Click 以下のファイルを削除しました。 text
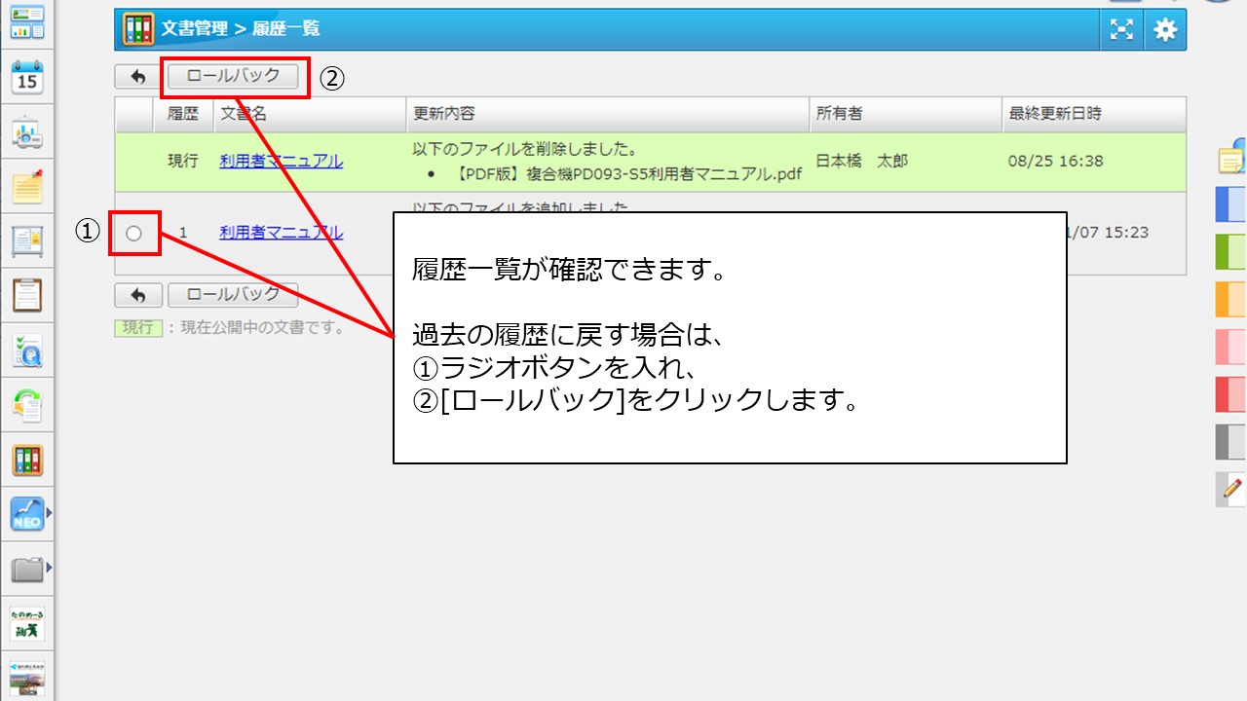1247x701 pixels. click(x=525, y=150)
